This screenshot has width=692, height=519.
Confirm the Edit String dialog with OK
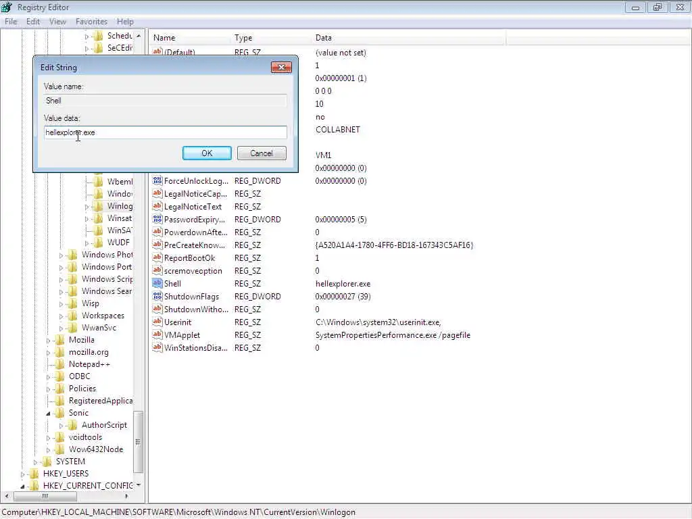coord(207,153)
